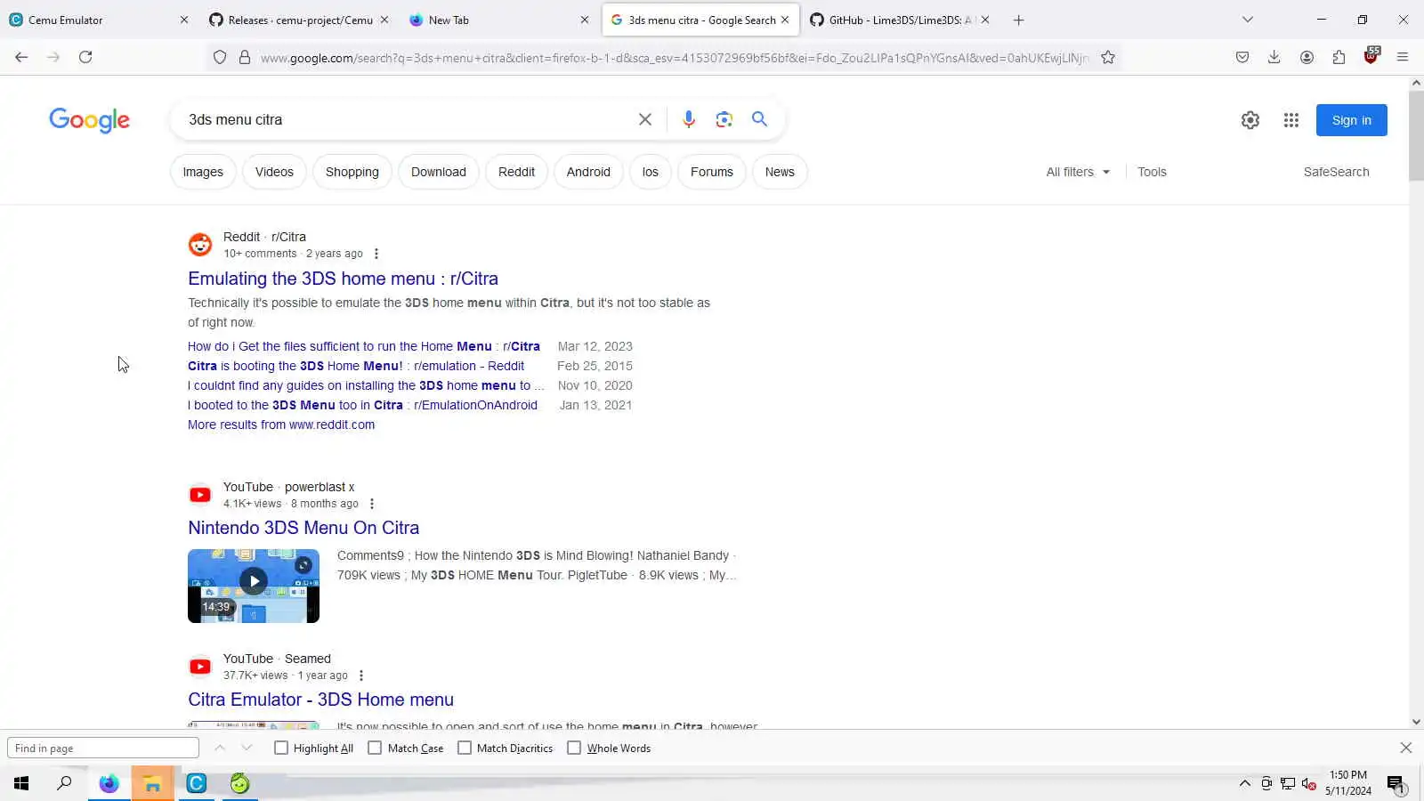Screen dimensions: 1424x801
Task: Open Windows taskbar search
Action: click(x=64, y=784)
